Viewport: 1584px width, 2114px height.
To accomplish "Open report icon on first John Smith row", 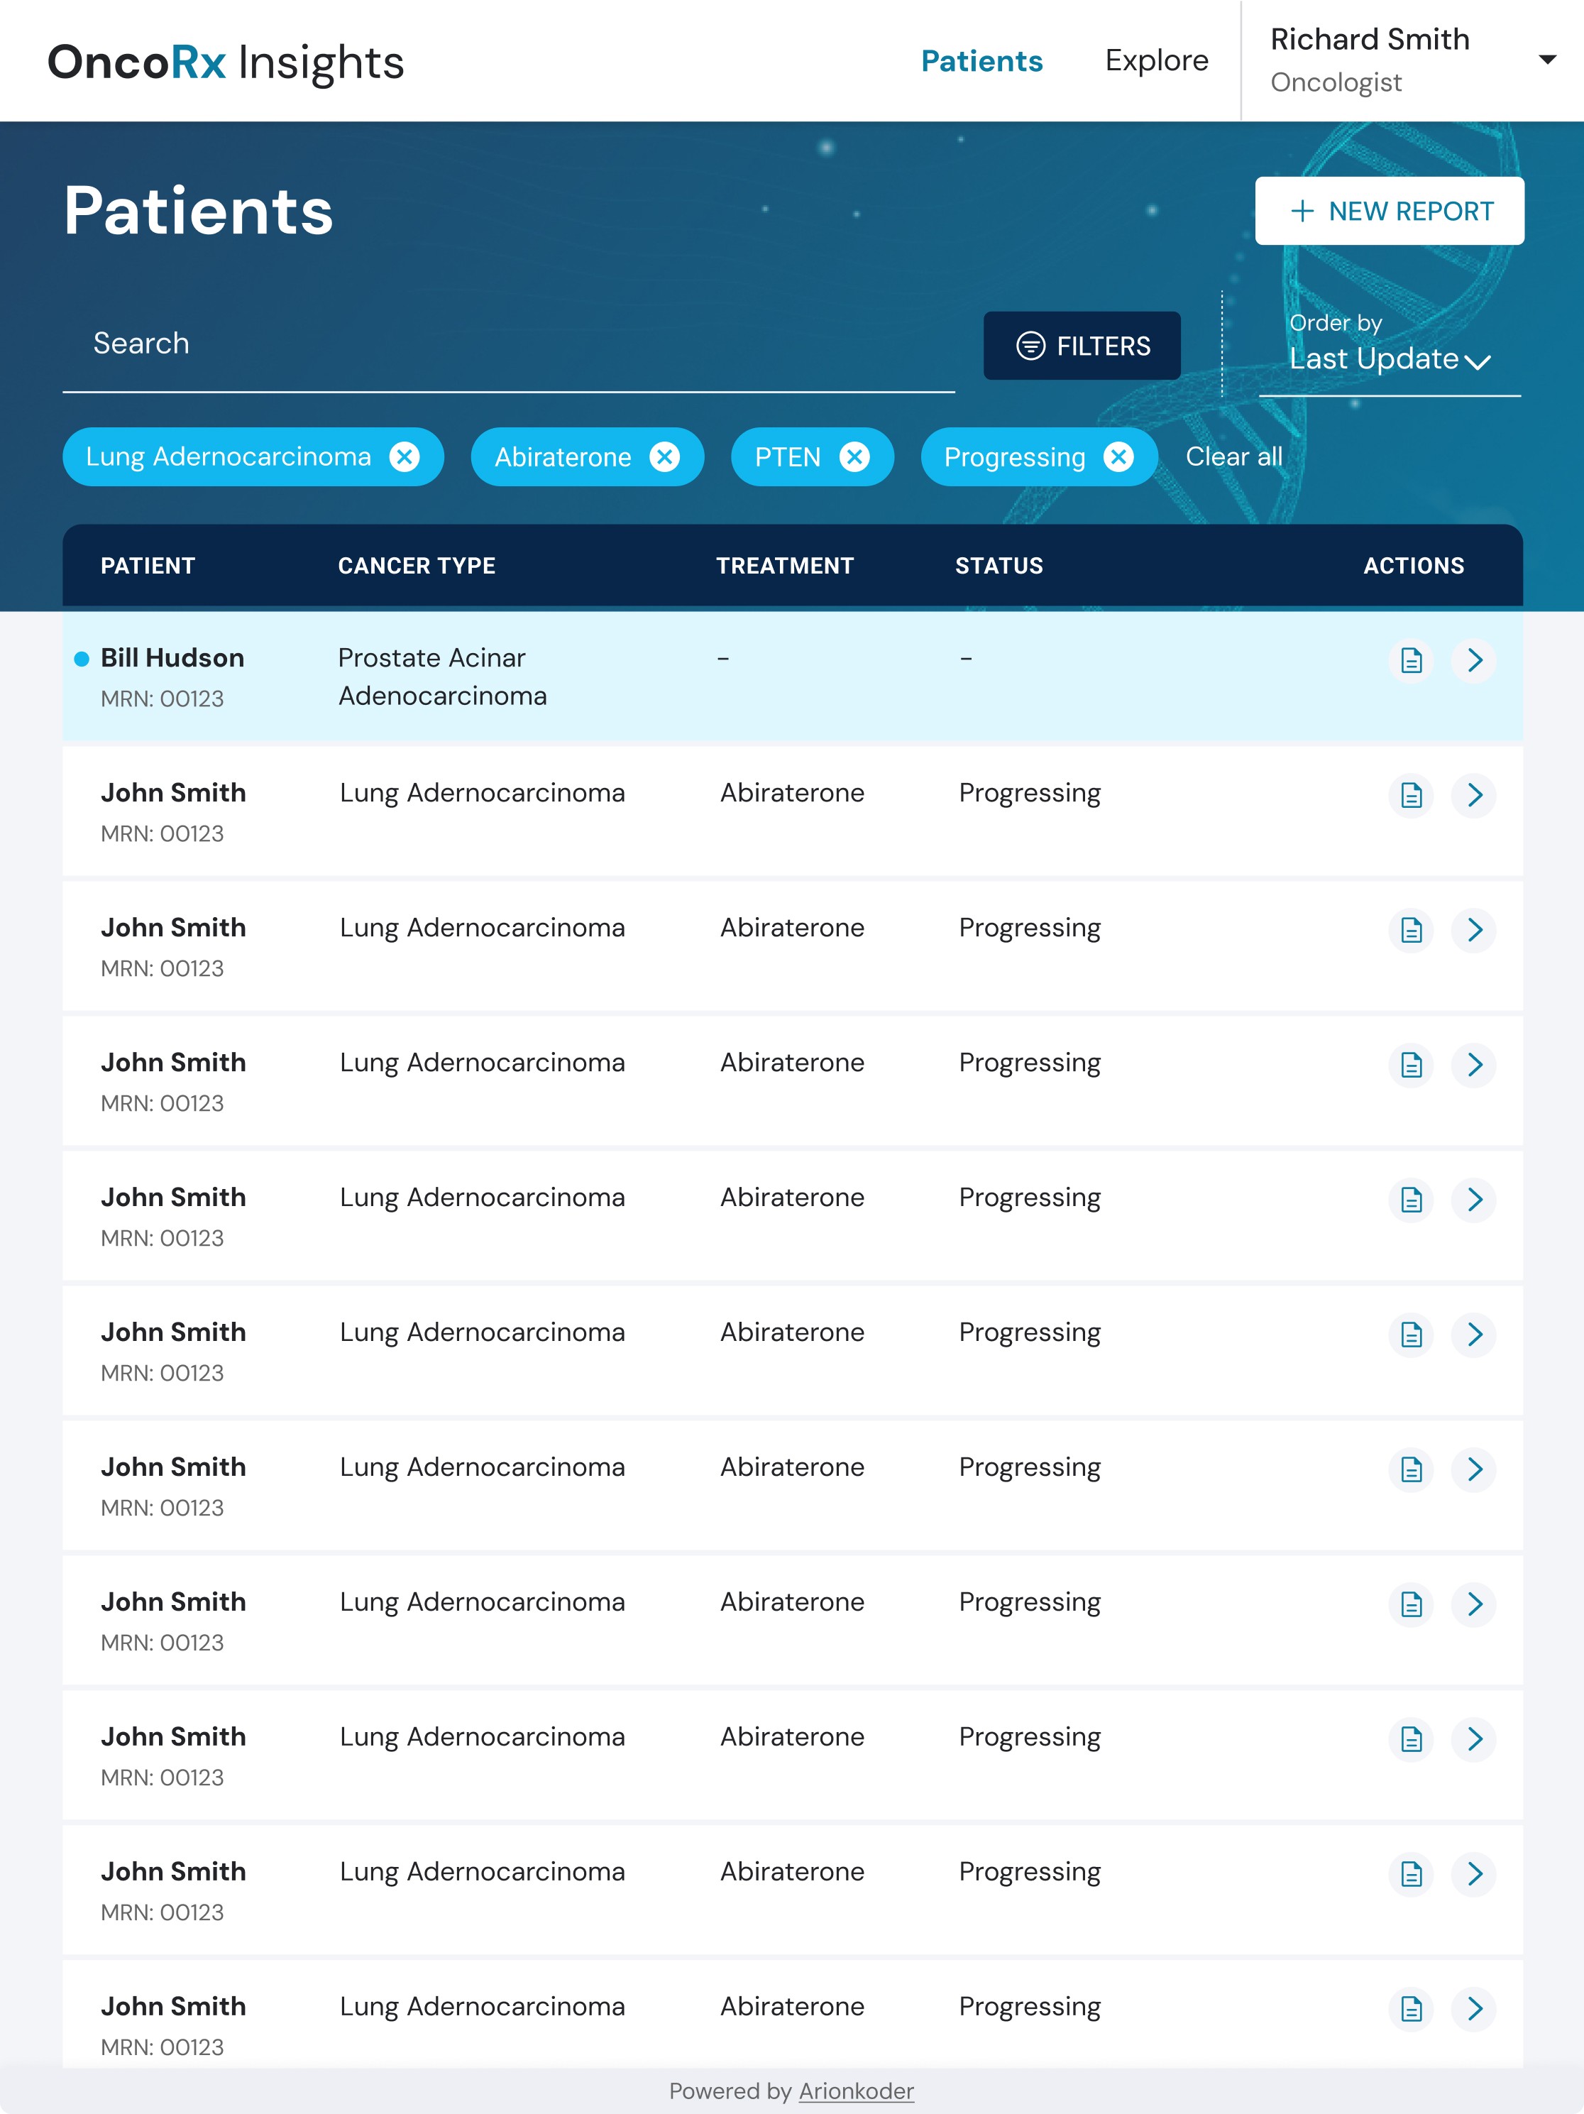I will [1411, 795].
